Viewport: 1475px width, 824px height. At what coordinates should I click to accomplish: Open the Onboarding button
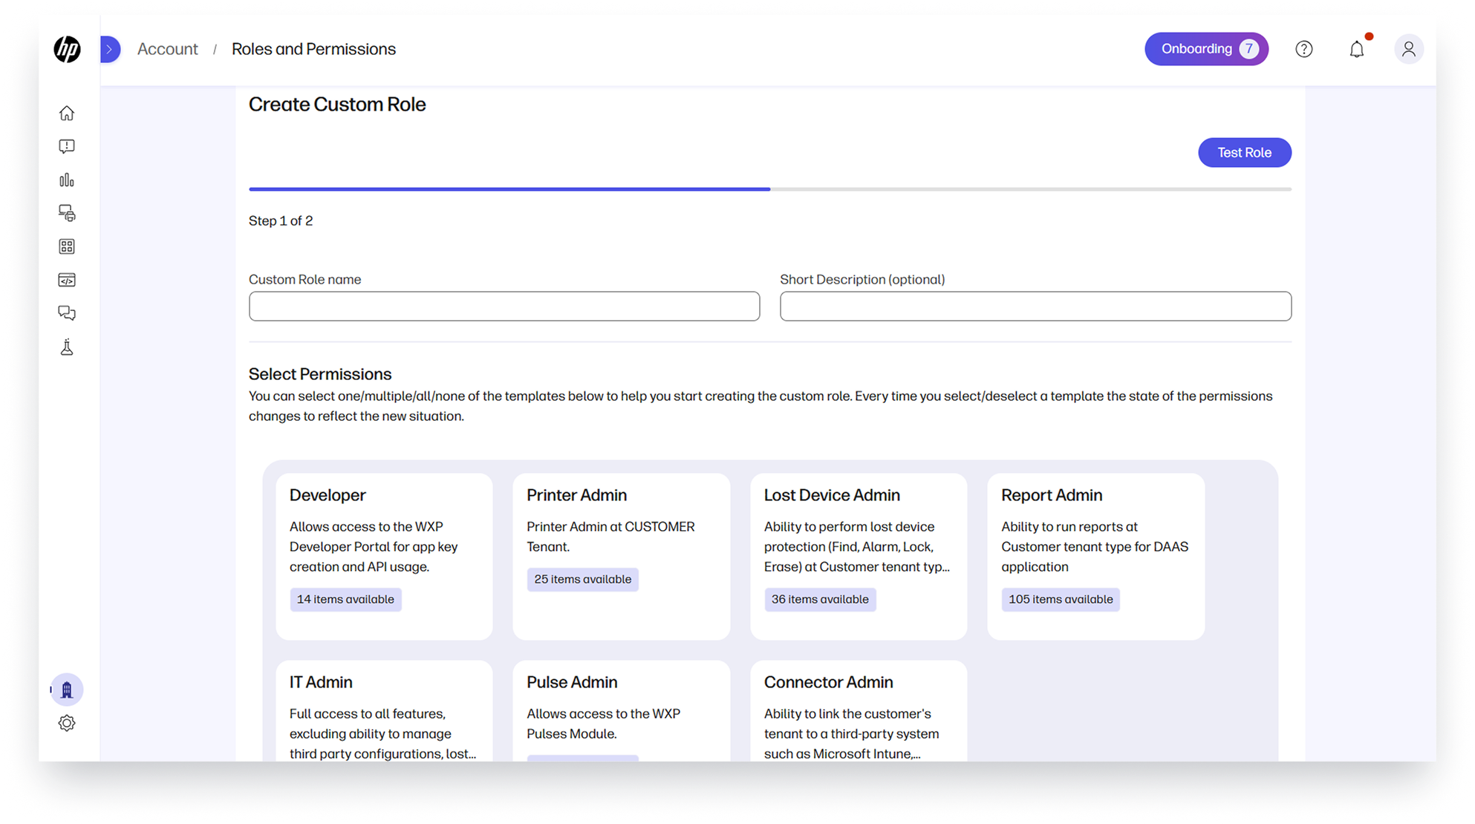pyautogui.click(x=1205, y=49)
